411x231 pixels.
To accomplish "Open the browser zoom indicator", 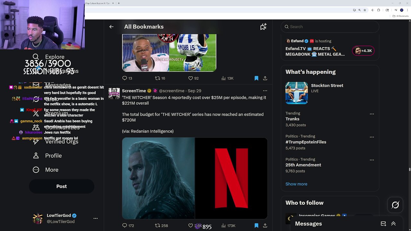I will (359, 10).
